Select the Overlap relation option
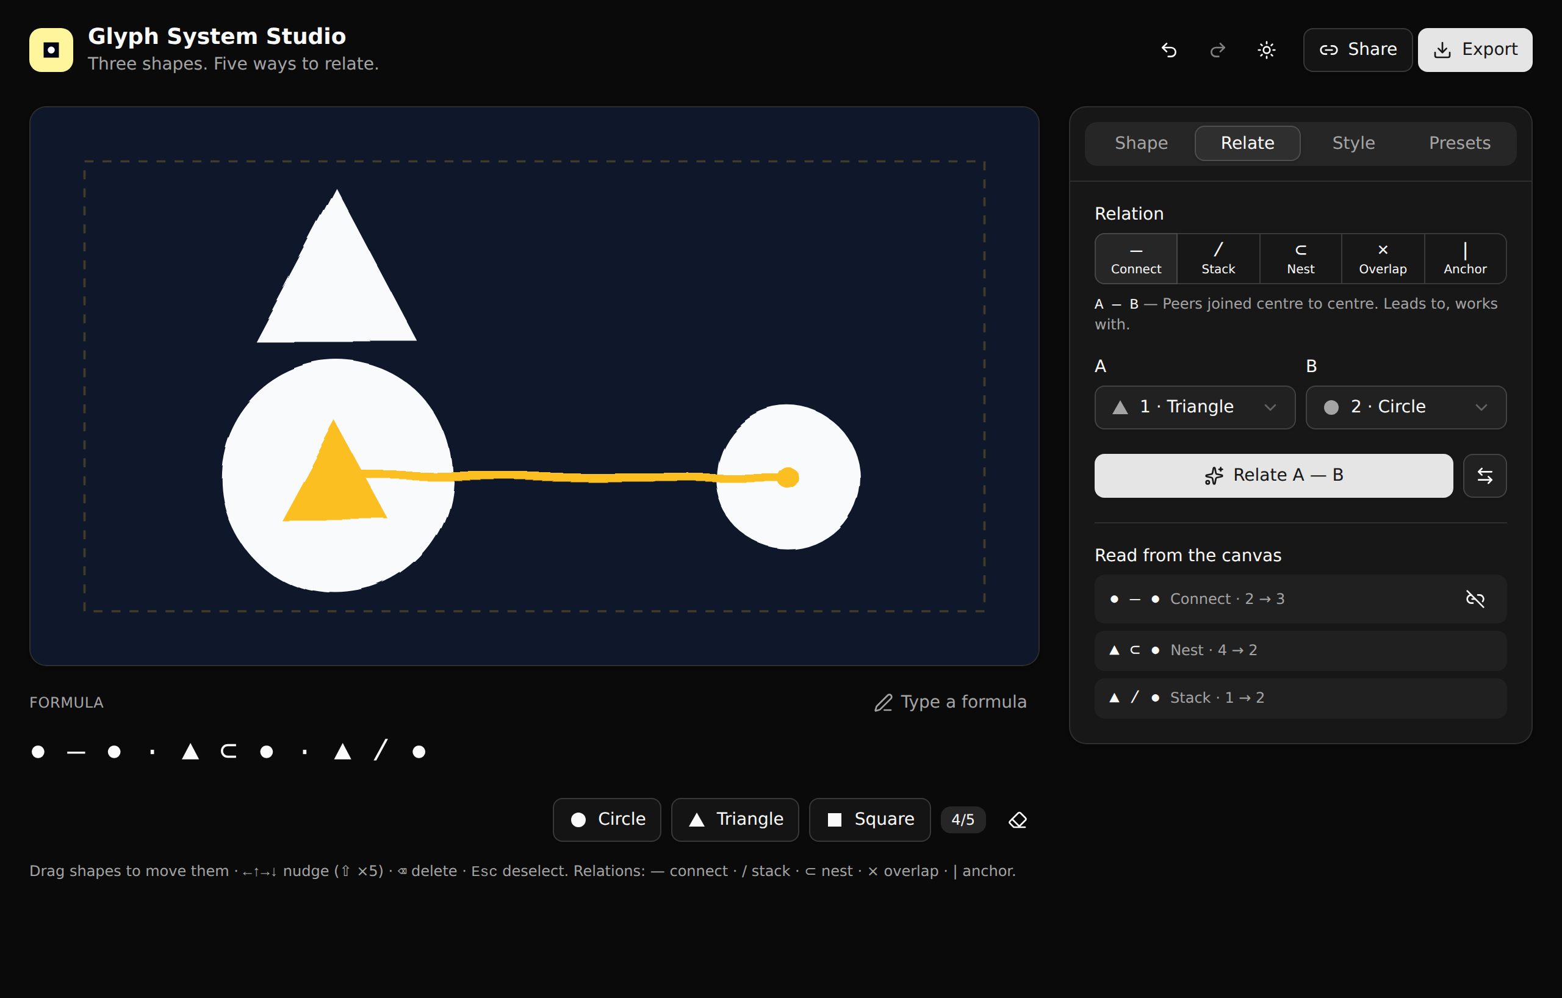Screen dimensions: 1562x998 coord(1383,259)
